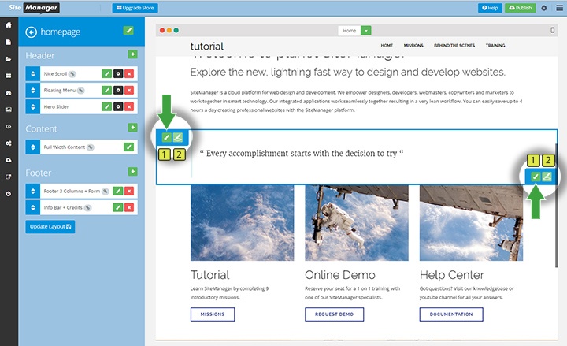Click the REQUEST DEMO button
567x346 pixels.
(x=334, y=314)
